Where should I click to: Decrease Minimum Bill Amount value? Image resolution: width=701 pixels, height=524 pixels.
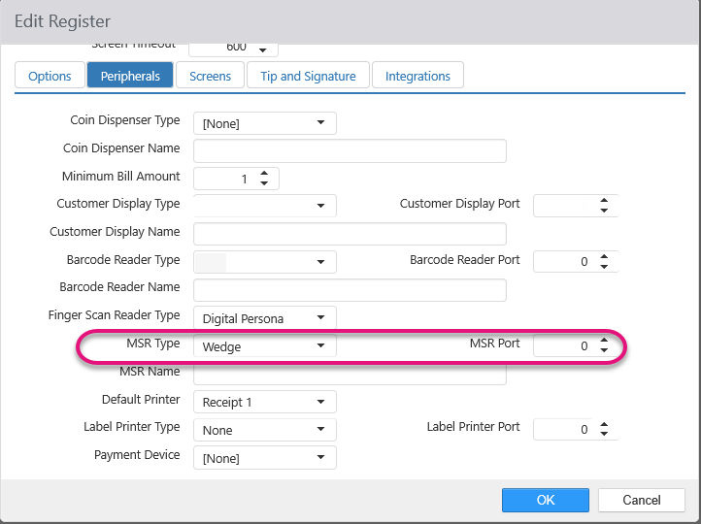tap(264, 183)
